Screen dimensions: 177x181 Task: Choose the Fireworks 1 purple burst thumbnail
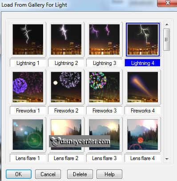click(28, 87)
